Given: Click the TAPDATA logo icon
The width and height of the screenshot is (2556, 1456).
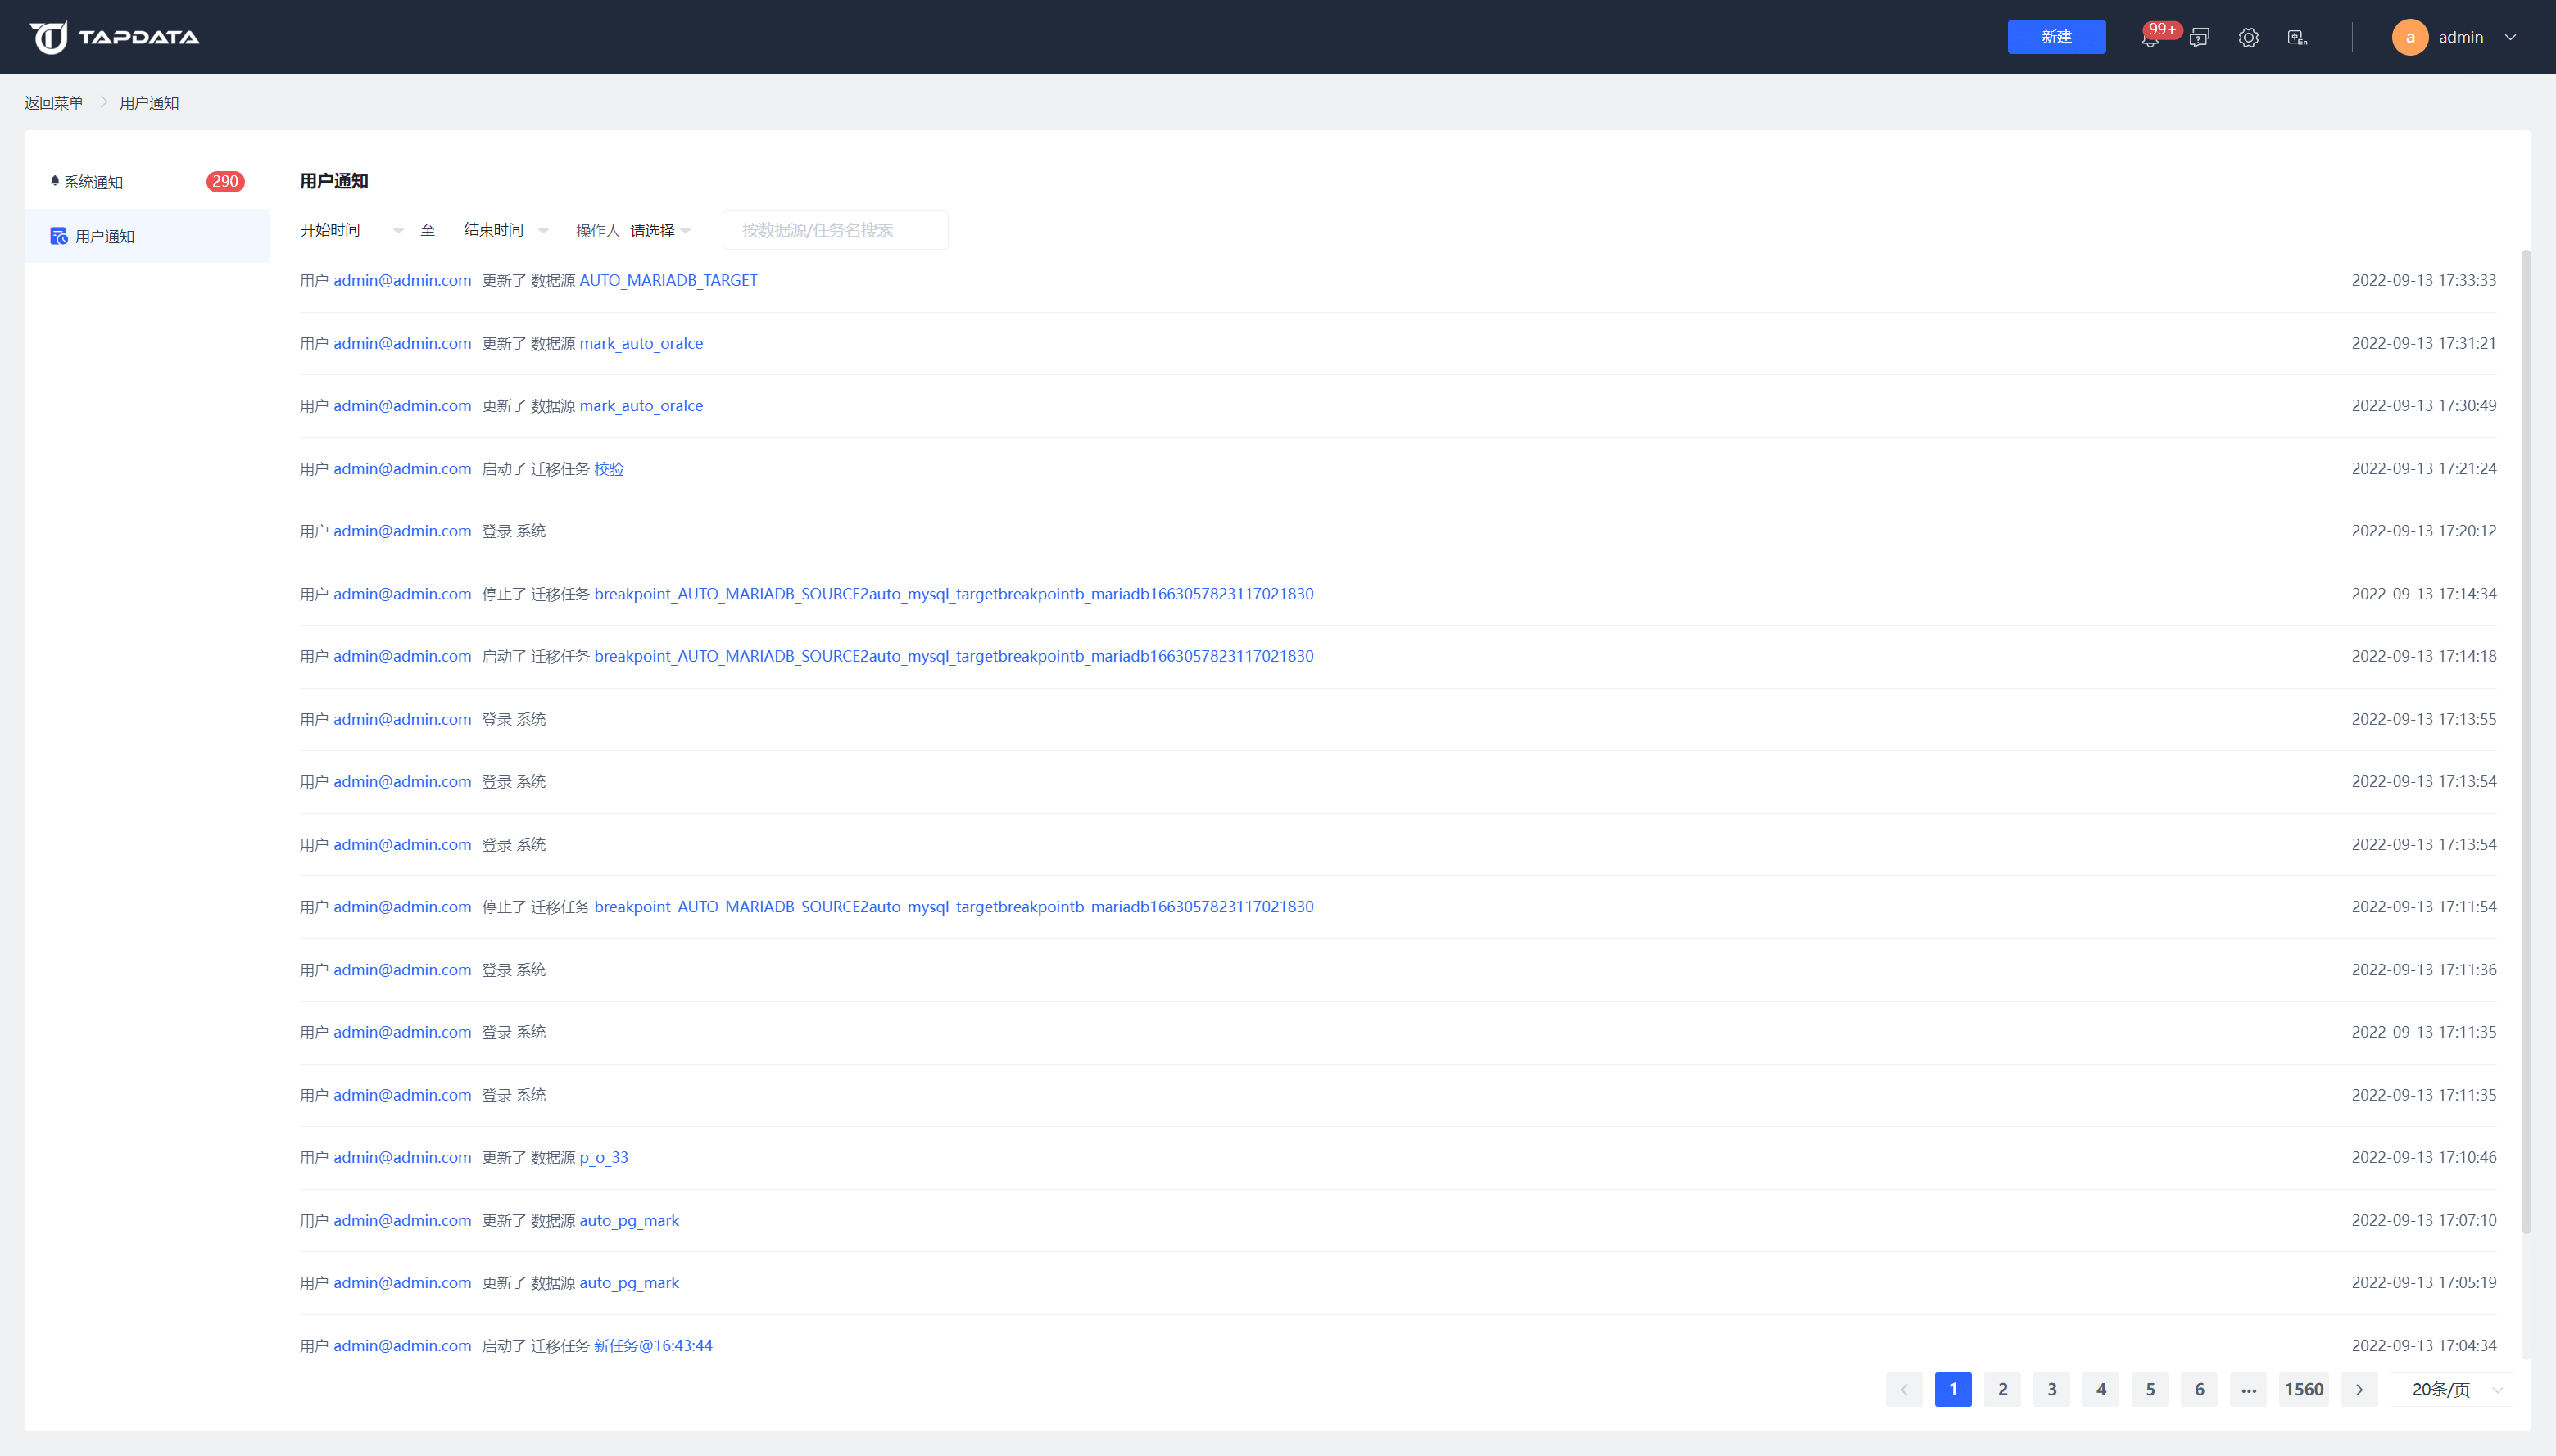Looking at the screenshot, I should [x=48, y=37].
